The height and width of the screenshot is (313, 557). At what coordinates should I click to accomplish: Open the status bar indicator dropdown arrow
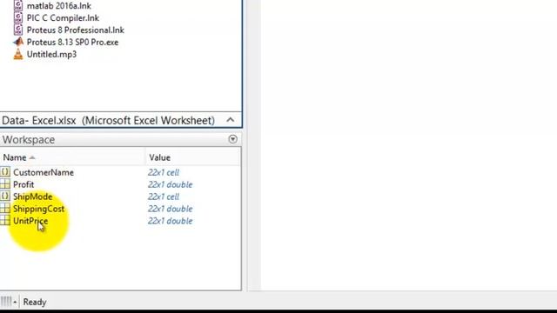tap(15, 302)
